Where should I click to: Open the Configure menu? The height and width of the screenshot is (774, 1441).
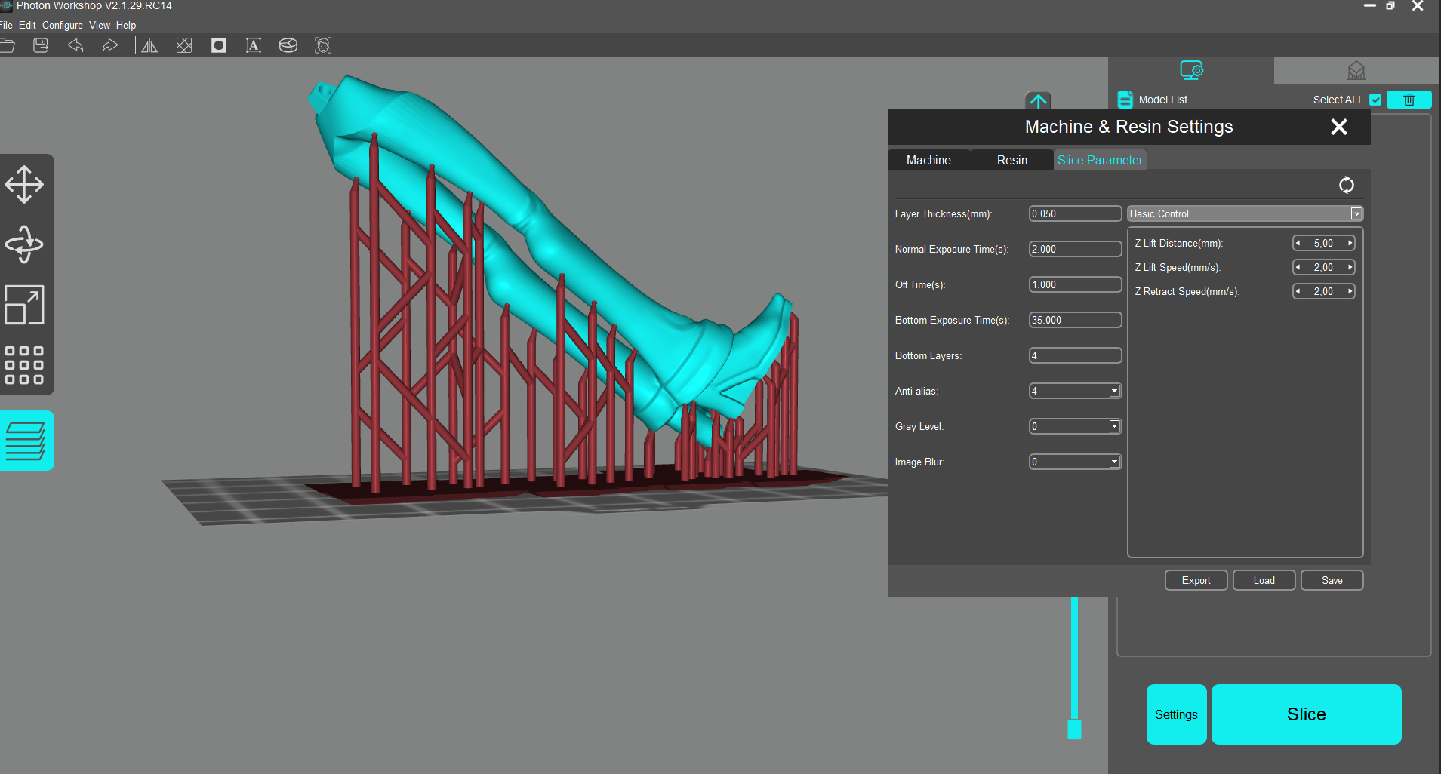point(62,25)
